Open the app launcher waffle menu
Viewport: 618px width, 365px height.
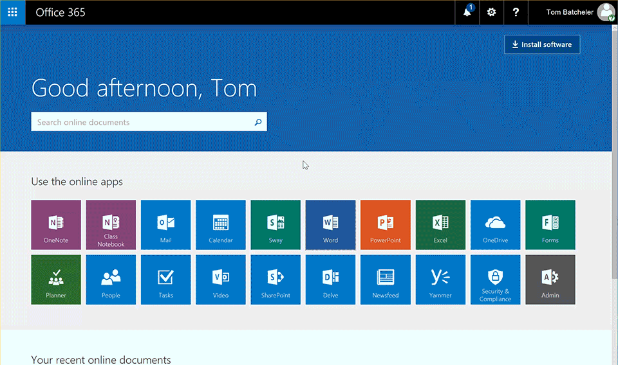13,12
